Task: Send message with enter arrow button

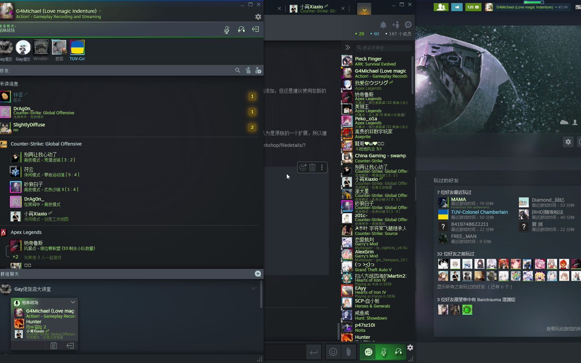Action: pyautogui.click(x=314, y=352)
